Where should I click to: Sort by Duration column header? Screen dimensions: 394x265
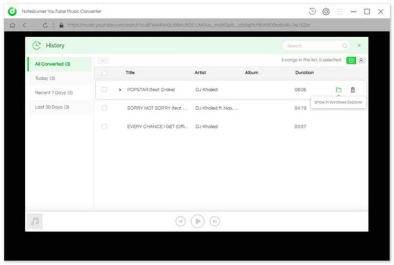tap(304, 73)
